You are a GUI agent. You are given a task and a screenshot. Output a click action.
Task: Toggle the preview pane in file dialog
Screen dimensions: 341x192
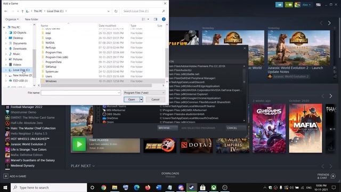click(156, 19)
